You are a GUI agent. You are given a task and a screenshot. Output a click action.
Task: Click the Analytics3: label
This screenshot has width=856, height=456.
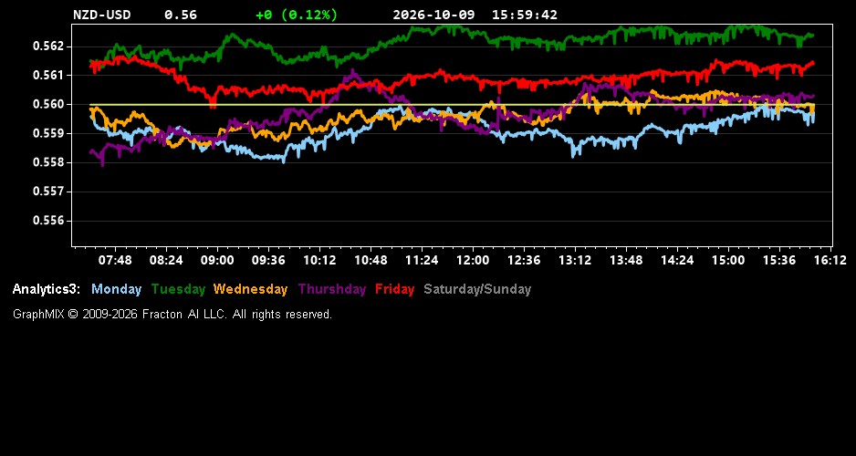[x=47, y=290]
